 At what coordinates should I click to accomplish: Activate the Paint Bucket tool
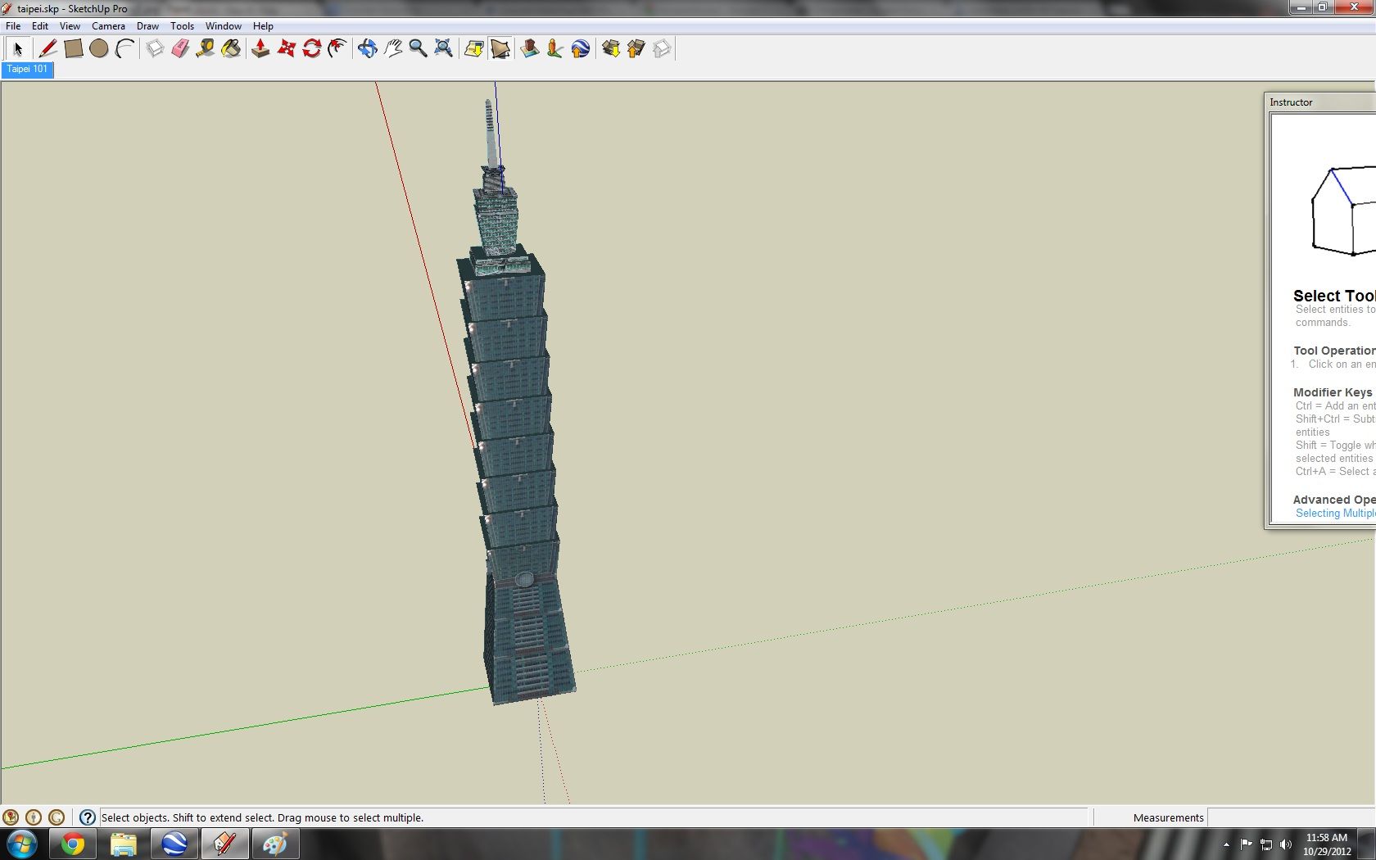coord(232,49)
